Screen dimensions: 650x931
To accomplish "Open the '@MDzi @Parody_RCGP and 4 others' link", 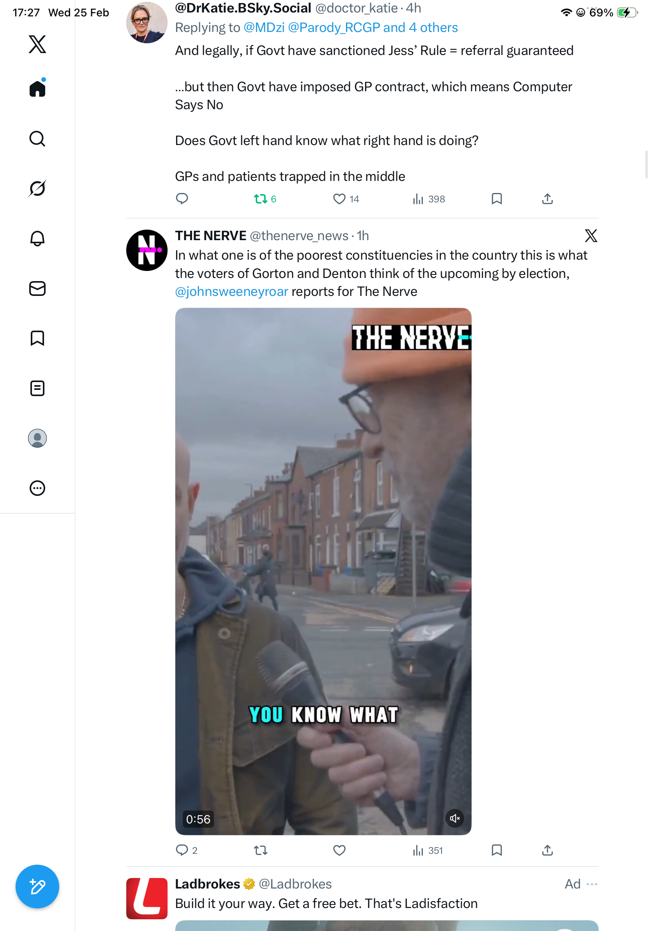I will (x=351, y=28).
